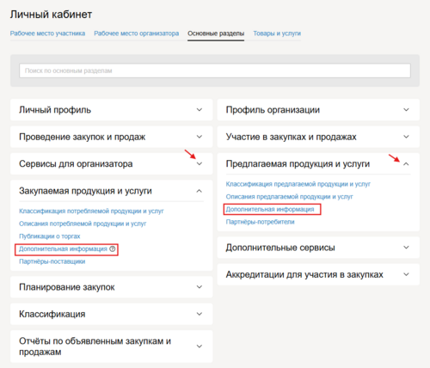Expand Участие в закупках и продажах chevron
The height and width of the screenshot is (368, 430).
click(x=406, y=137)
